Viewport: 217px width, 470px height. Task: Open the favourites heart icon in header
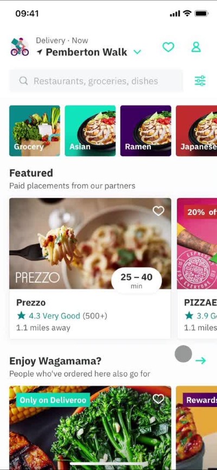click(x=168, y=47)
